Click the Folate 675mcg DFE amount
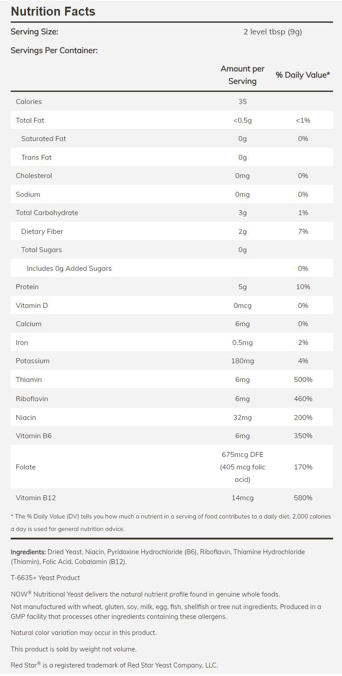Image resolution: width=342 pixels, height=676 pixels. pos(242,455)
